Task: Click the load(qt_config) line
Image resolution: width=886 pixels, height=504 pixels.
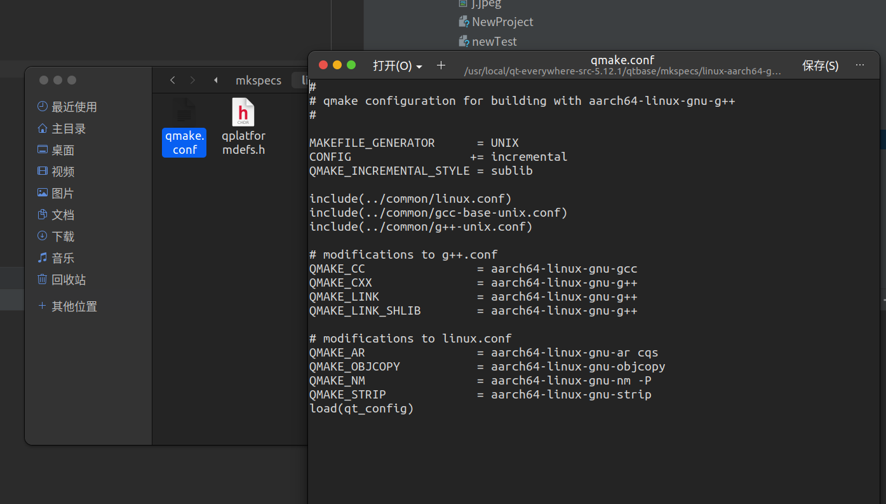Action: pyautogui.click(x=361, y=409)
